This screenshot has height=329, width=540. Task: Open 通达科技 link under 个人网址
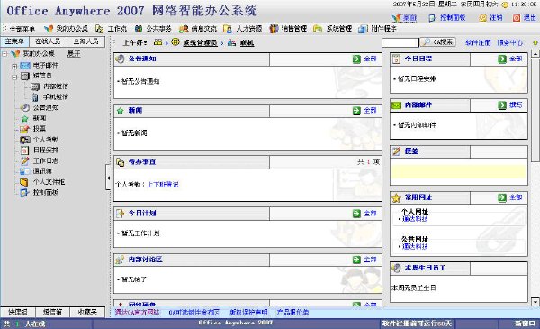(x=415, y=219)
